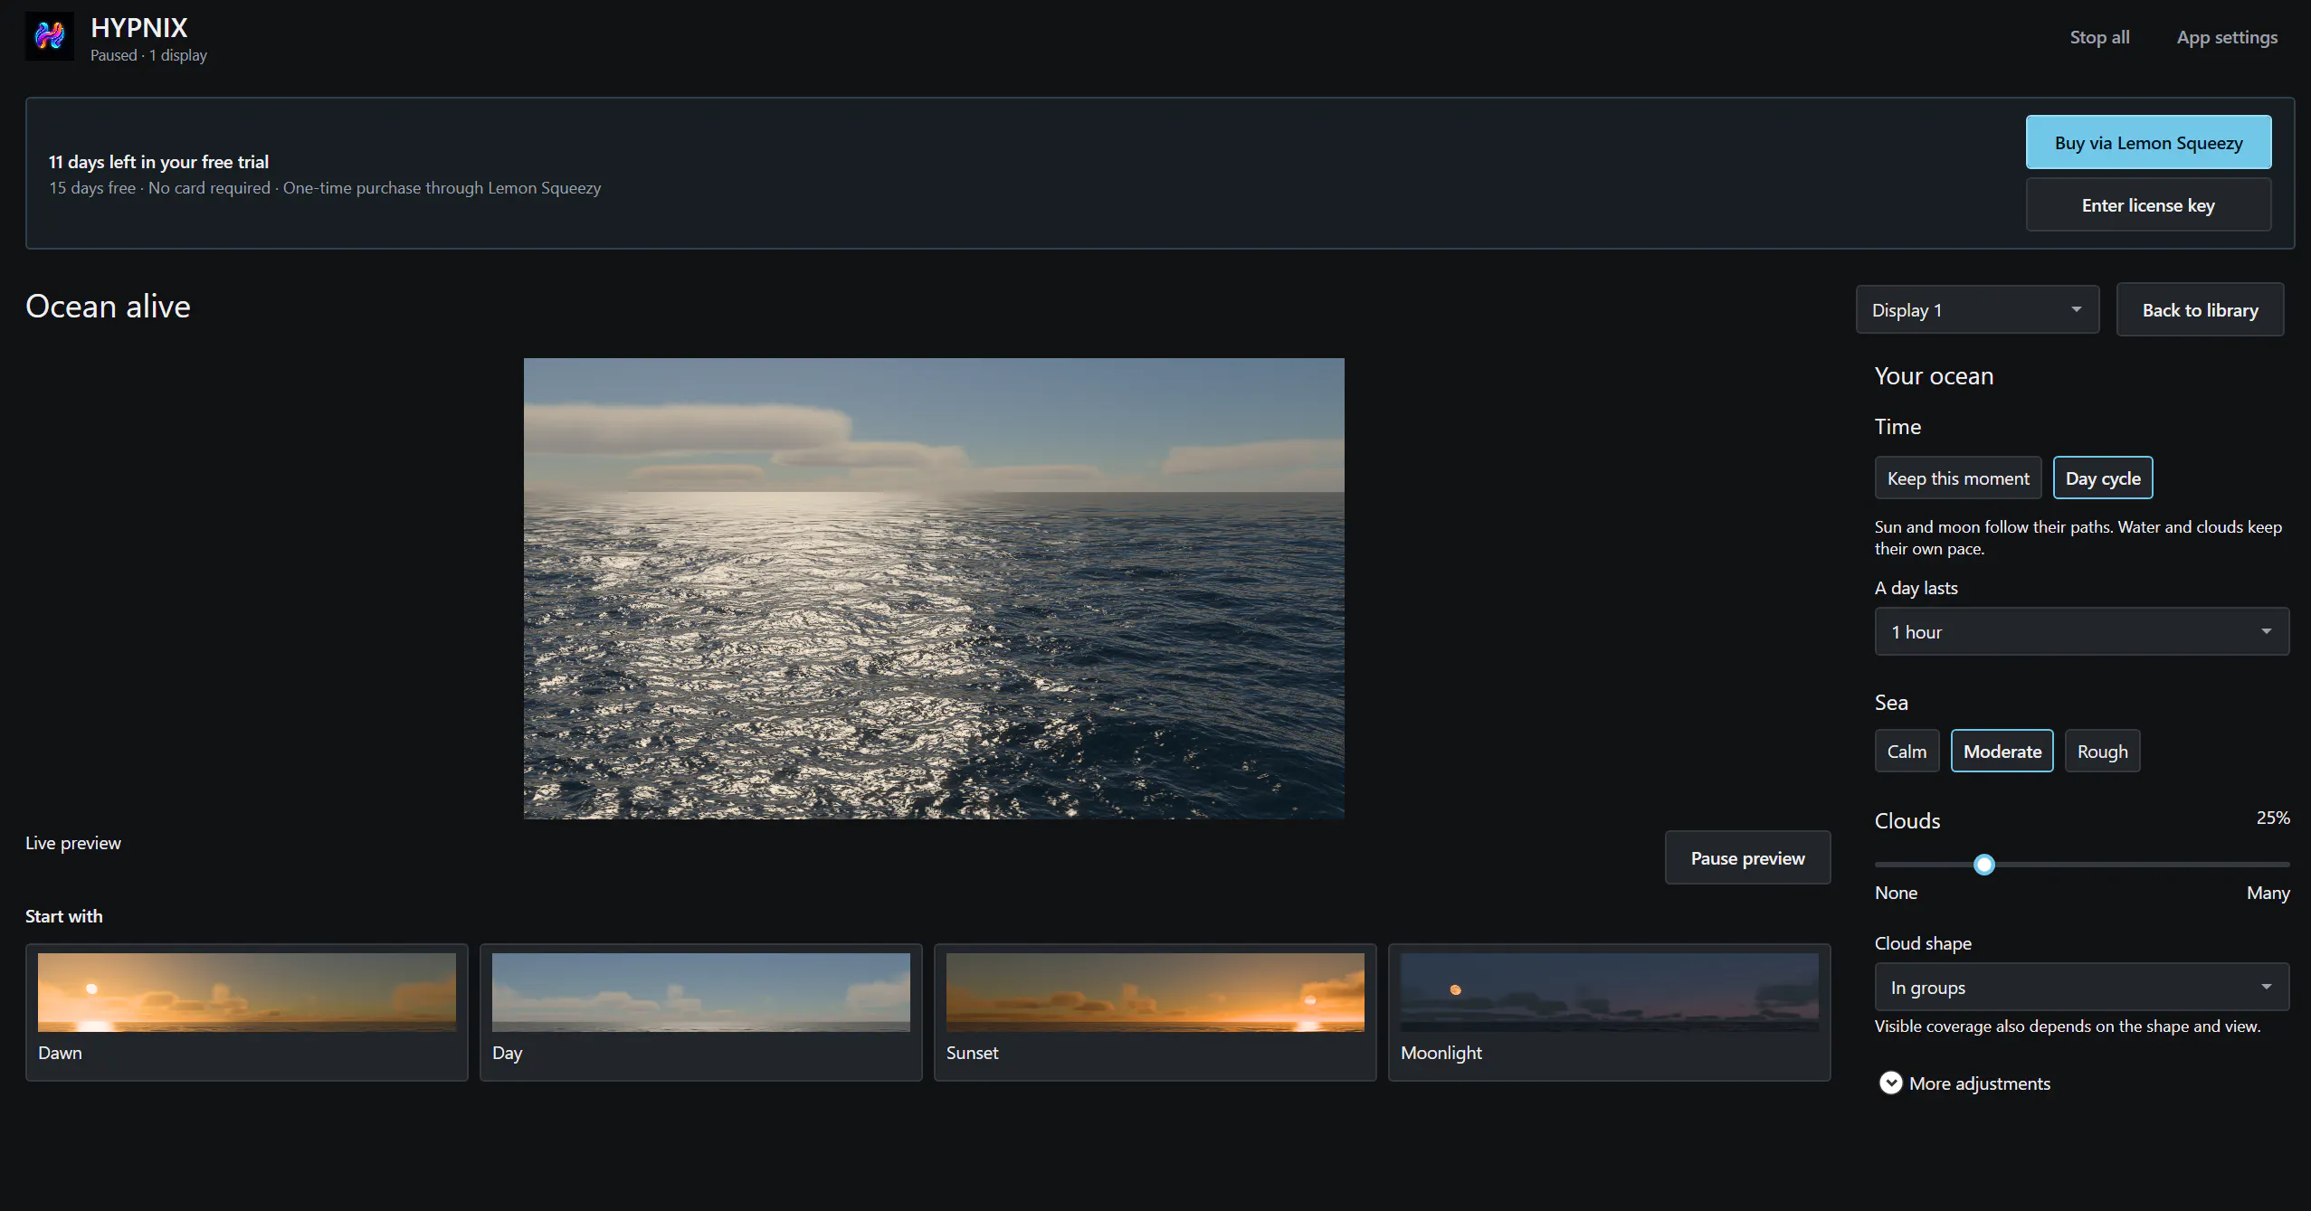Go Back to library
This screenshot has width=2311, height=1211.
pyautogui.click(x=2200, y=310)
